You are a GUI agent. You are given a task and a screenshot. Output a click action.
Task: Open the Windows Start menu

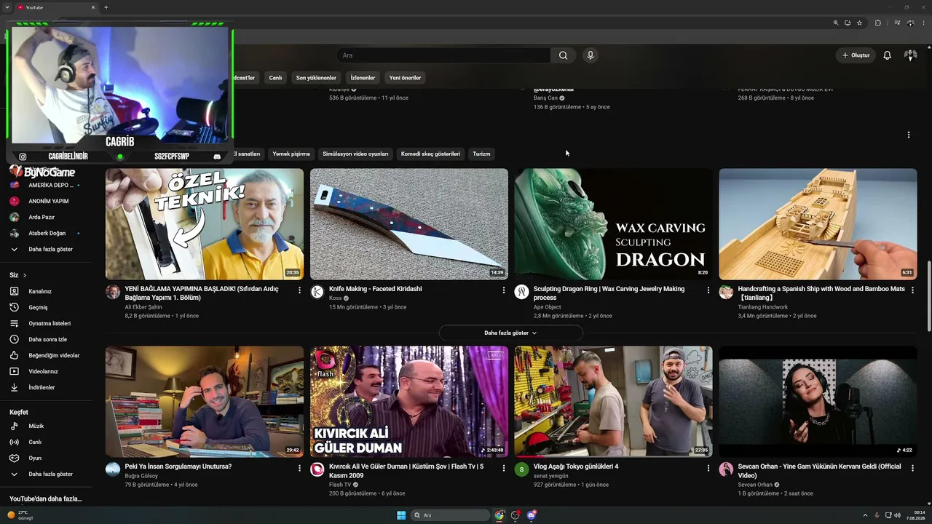pos(401,515)
